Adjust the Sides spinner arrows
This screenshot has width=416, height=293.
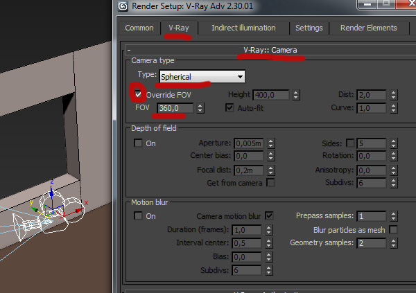394,143
